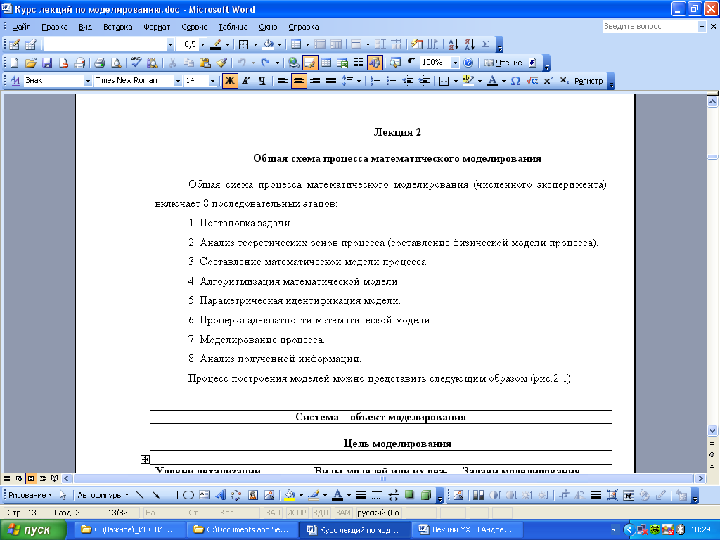Image resolution: width=720 pixels, height=540 pixels.
Task: Insert WordArt from drawing toolbar
Action: click(220, 495)
